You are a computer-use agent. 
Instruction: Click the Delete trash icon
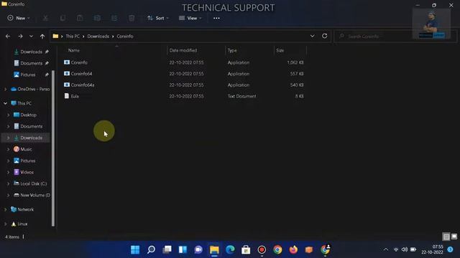tap(132, 18)
